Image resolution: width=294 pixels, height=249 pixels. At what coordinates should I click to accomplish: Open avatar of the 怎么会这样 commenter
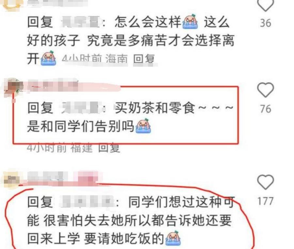(13, 4)
